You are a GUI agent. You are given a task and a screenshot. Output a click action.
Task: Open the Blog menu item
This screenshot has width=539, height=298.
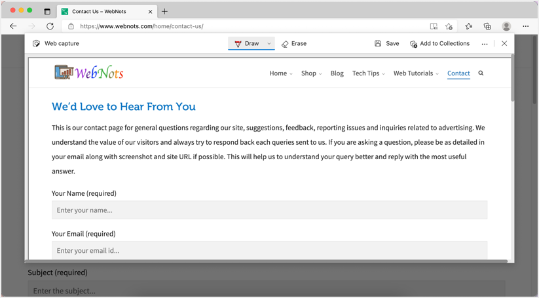(337, 73)
